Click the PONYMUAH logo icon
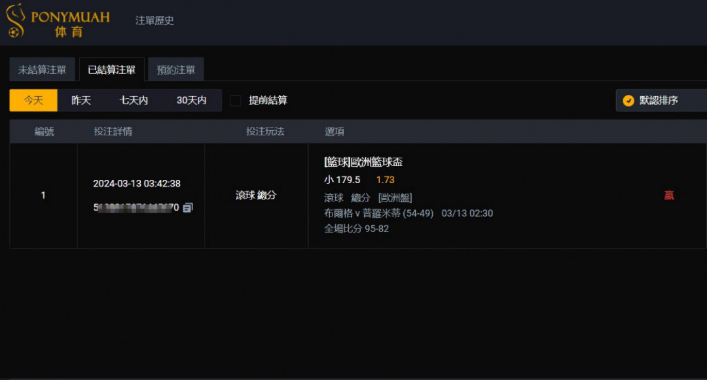This screenshot has height=380, width=707. (14, 20)
